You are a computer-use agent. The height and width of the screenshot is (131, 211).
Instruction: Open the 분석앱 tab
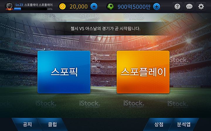click(184, 125)
